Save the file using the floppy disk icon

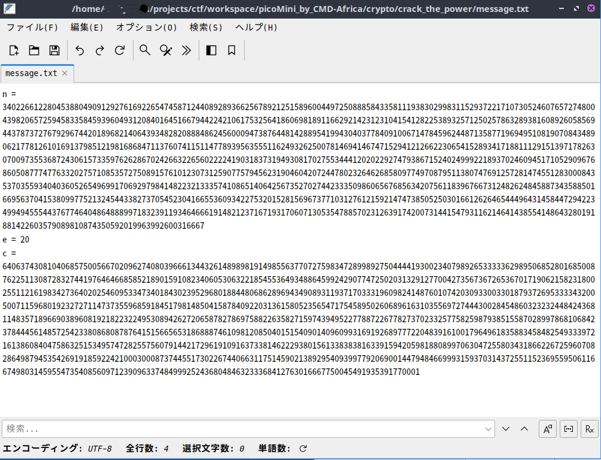point(54,50)
